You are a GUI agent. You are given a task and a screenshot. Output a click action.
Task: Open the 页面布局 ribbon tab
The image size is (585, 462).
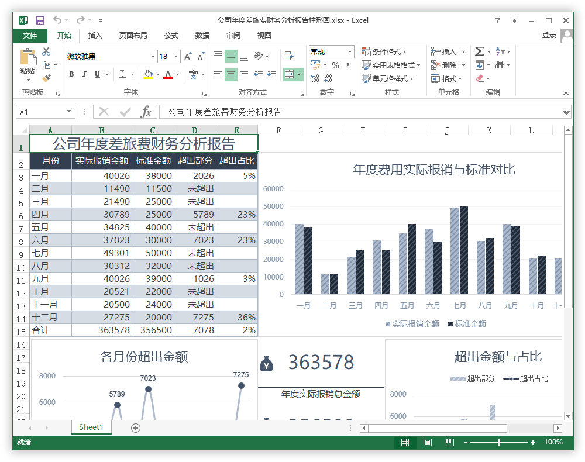coord(133,36)
